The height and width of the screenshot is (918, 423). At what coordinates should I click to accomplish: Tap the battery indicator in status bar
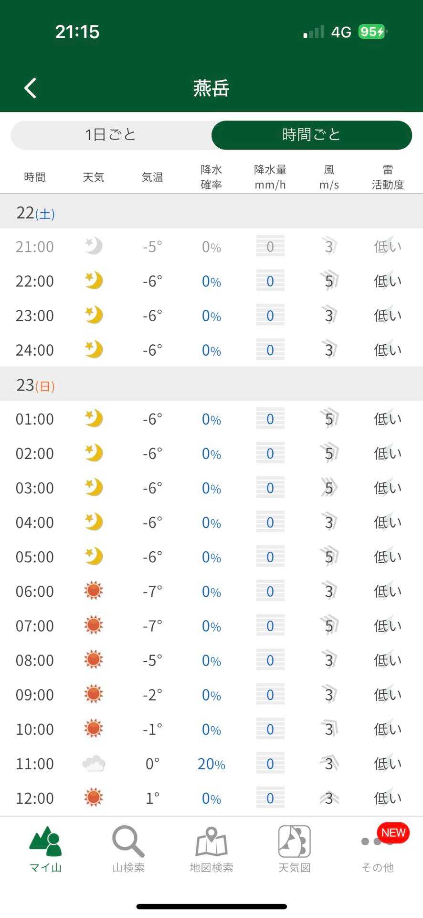pyautogui.click(x=372, y=32)
